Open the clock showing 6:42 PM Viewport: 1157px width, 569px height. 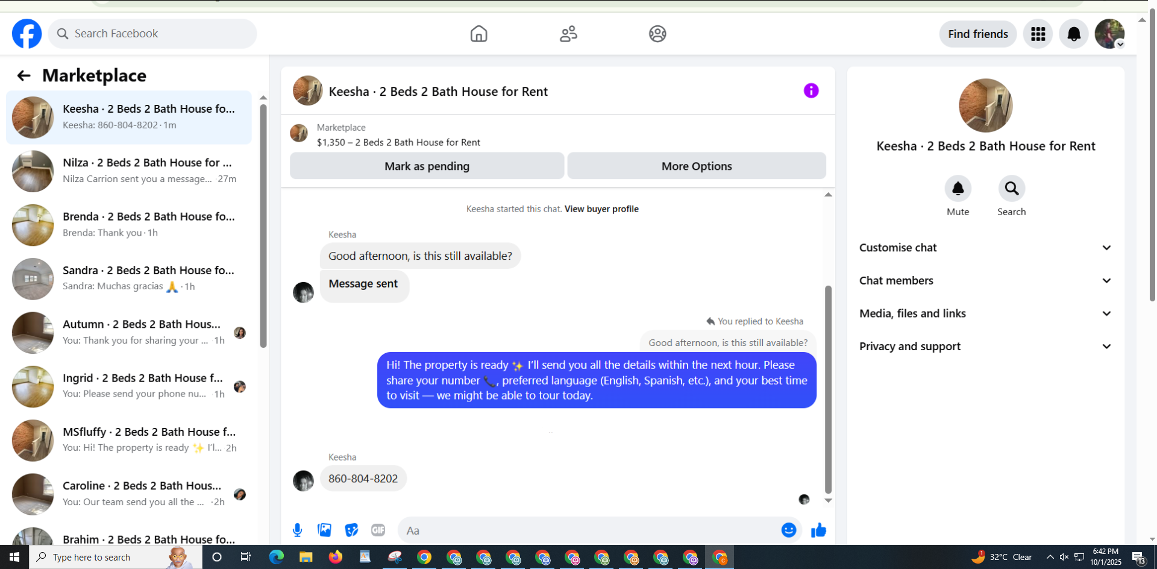(x=1105, y=557)
